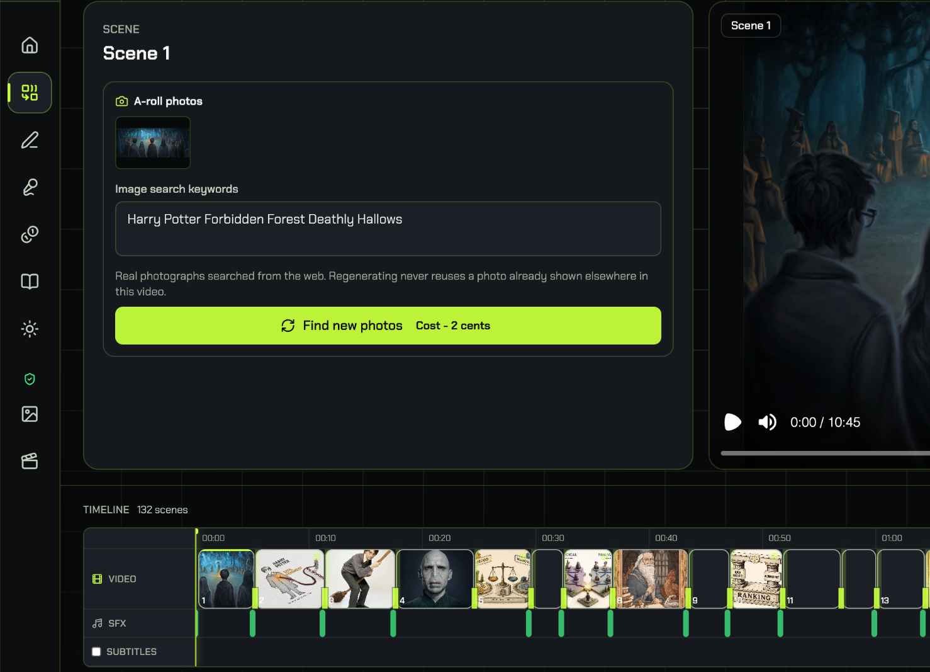Click the camera icon beside A-roll photos

coord(122,101)
